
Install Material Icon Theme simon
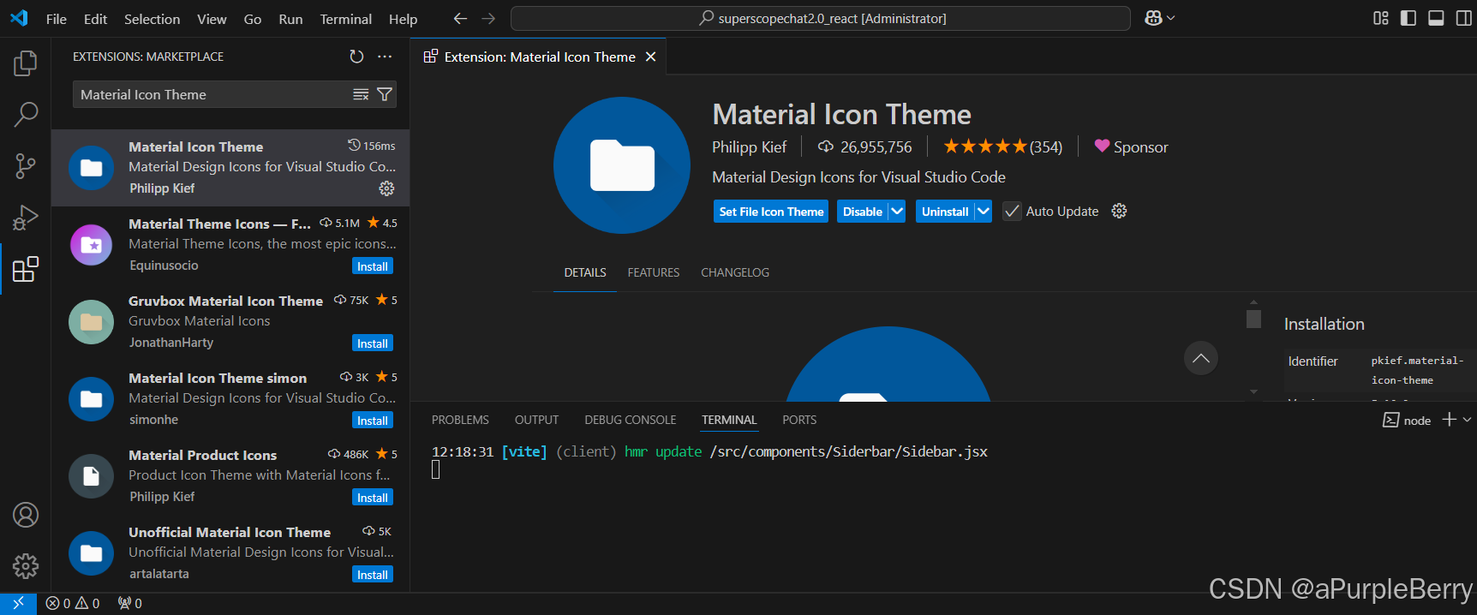(x=373, y=421)
